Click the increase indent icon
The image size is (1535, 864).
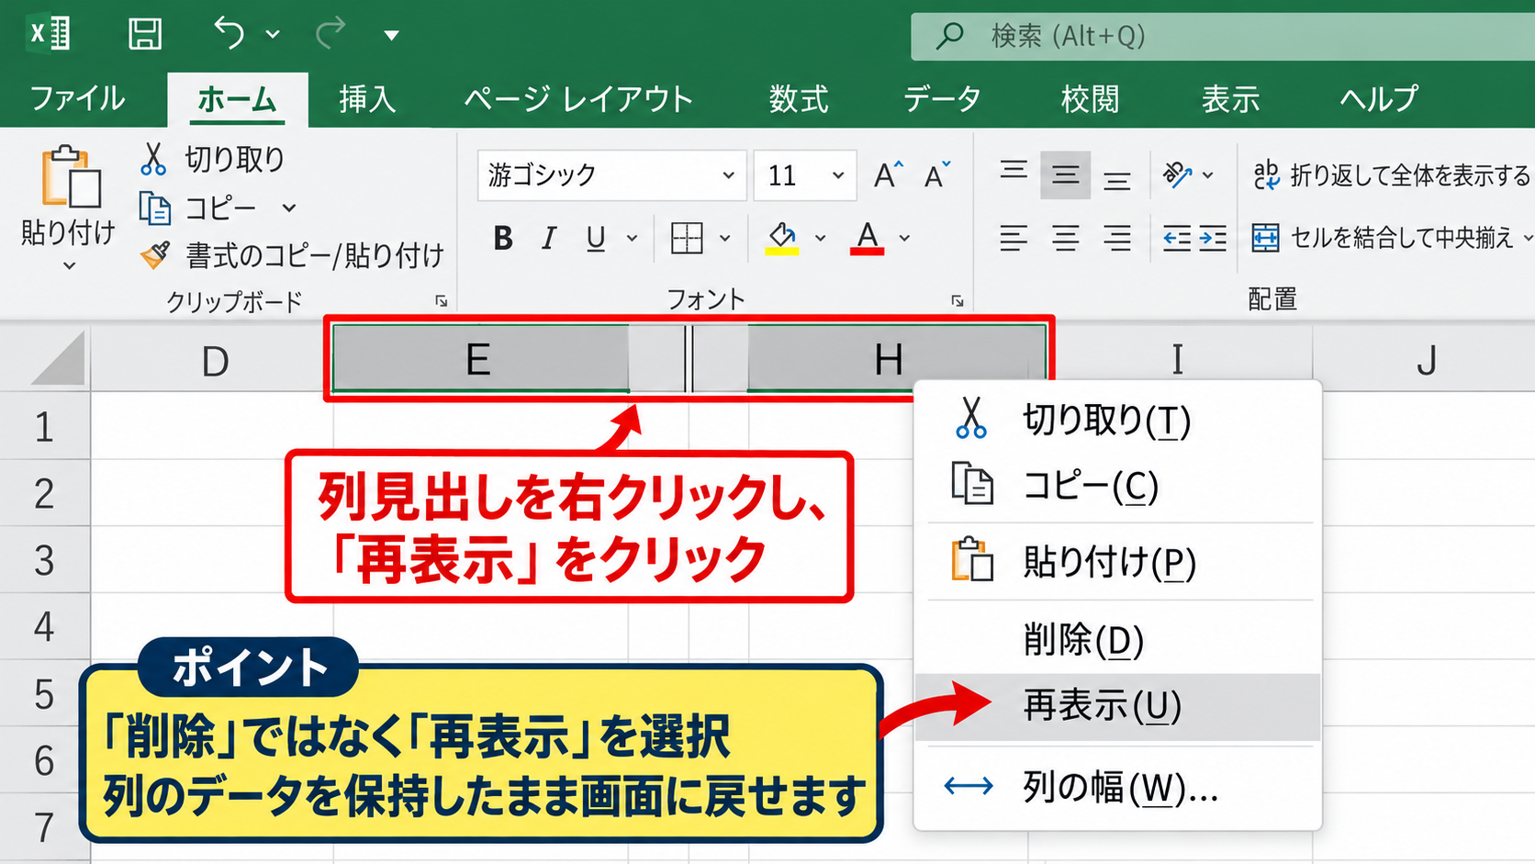(1213, 239)
